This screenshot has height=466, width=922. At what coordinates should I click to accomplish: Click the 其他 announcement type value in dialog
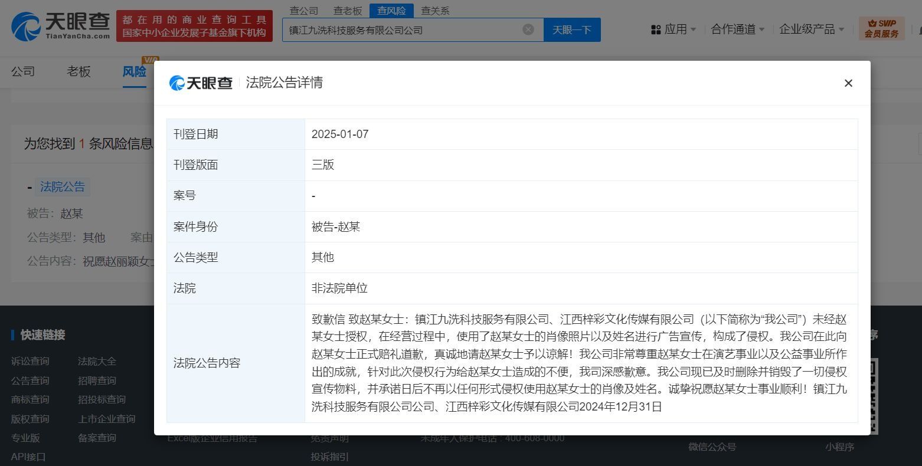pos(323,257)
